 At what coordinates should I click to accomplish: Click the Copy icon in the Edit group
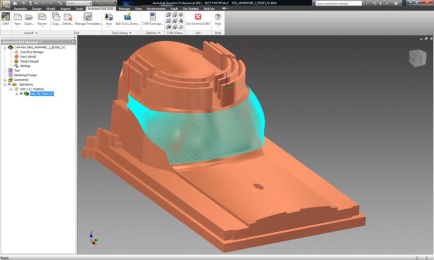pos(56,19)
